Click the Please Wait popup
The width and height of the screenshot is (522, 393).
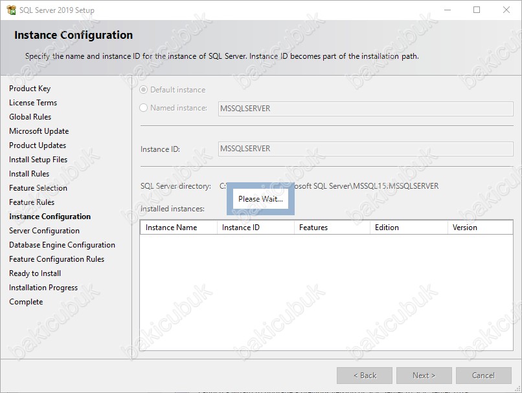[x=260, y=199]
